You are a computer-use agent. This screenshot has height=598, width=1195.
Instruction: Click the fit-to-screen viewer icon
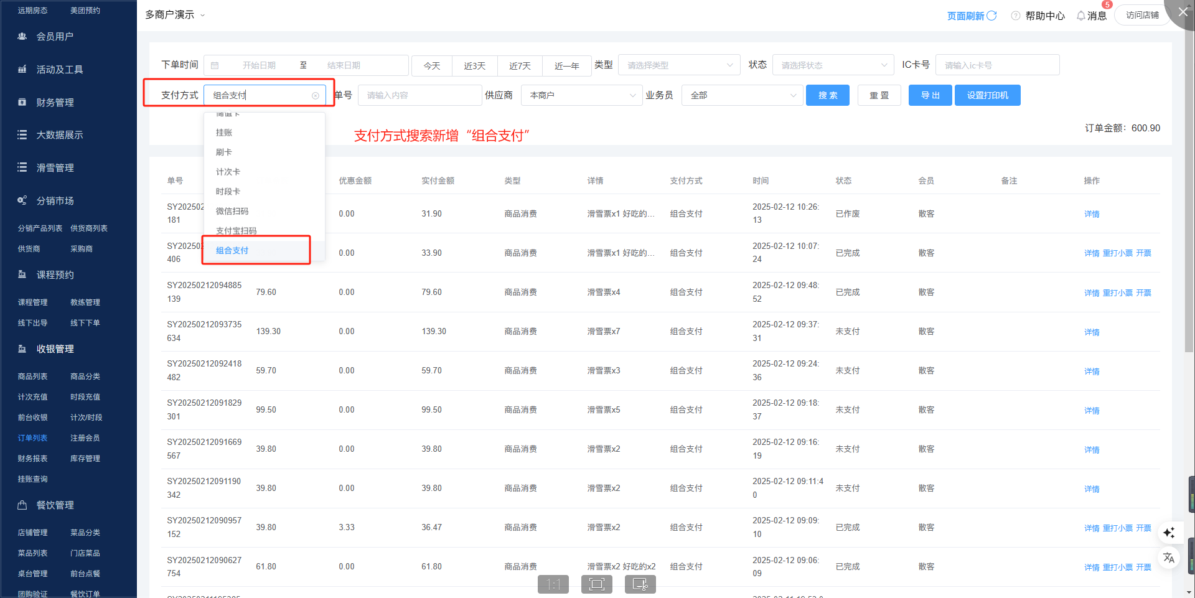click(596, 584)
